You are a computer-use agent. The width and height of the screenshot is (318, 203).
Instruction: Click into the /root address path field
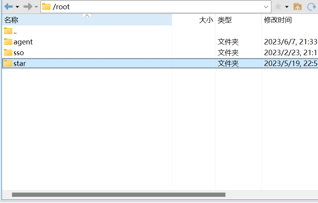point(154,7)
